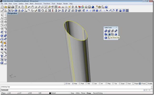This screenshot has width=154, height=95.
Task: Open the File menu
Action: [2, 4]
